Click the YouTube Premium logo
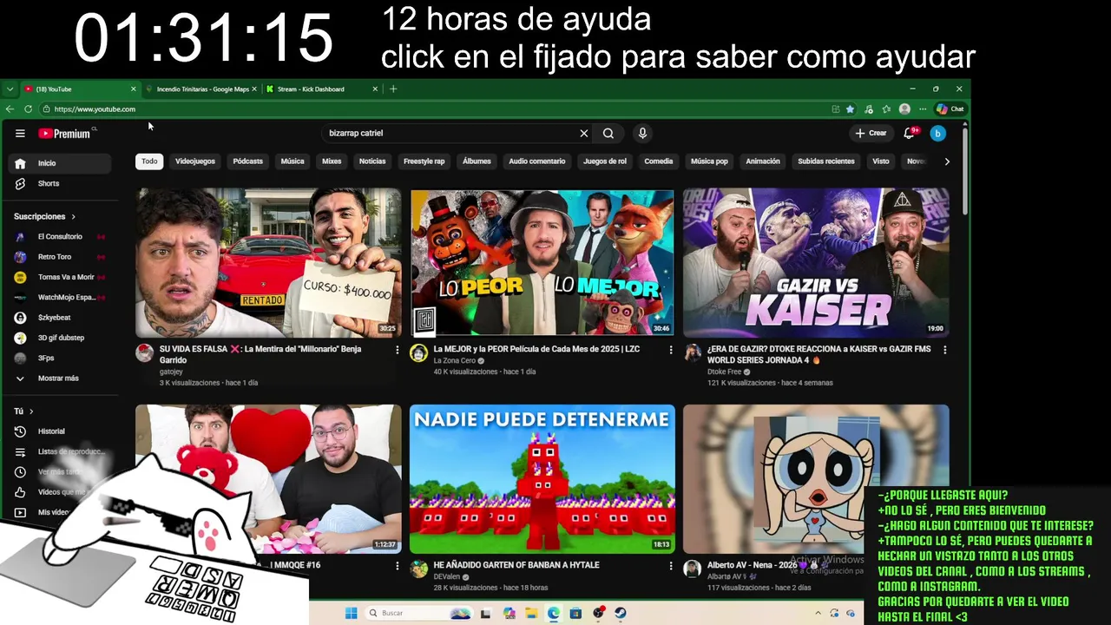The width and height of the screenshot is (1111, 625). coord(64,134)
